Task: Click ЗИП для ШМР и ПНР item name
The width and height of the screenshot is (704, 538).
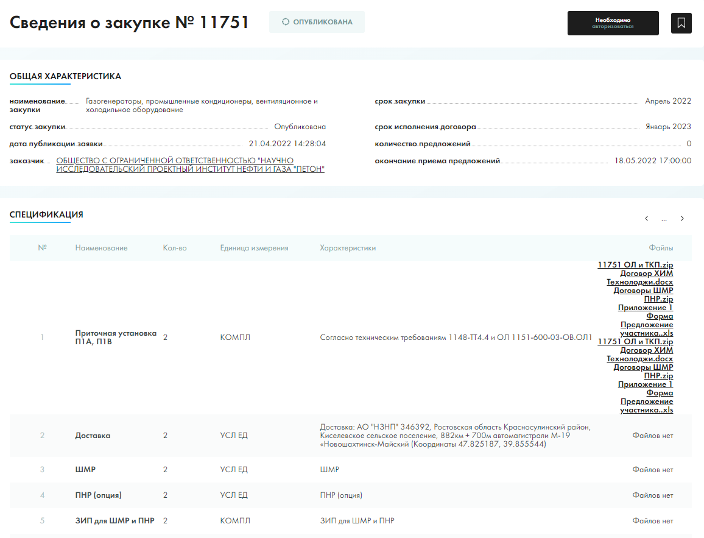Action: (114, 521)
